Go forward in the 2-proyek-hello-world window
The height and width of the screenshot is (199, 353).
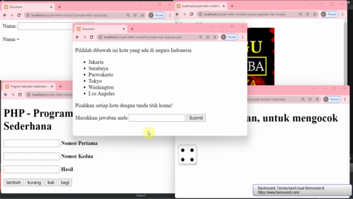coord(12,15)
